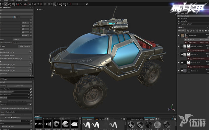Select the Paint brush tool

(6, 4)
